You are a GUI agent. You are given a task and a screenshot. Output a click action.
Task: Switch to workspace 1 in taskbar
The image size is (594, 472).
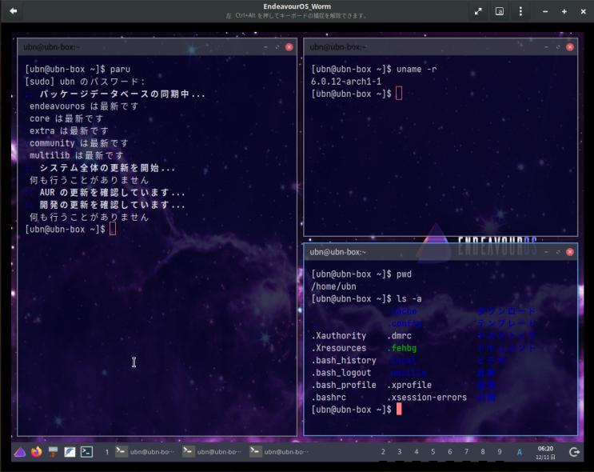click(x=107, y=452)
